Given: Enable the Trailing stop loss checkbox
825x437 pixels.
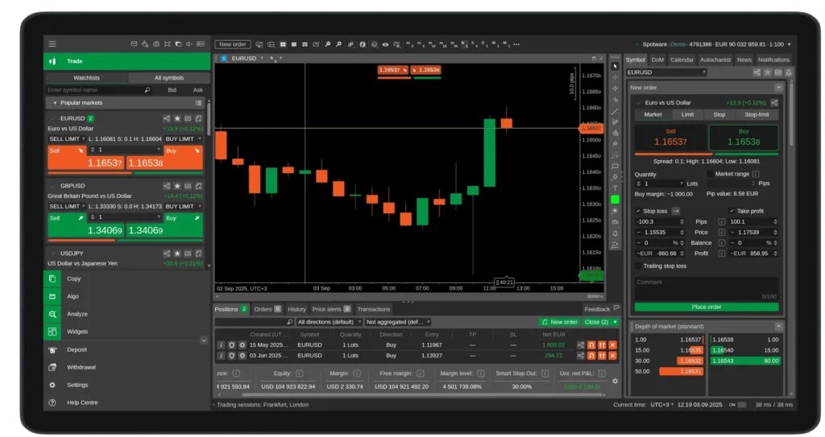Looking at the screenshot, I should (638, 266).
